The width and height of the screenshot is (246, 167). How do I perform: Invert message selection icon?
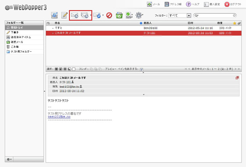pyautogui.click(x=69, y=69)
